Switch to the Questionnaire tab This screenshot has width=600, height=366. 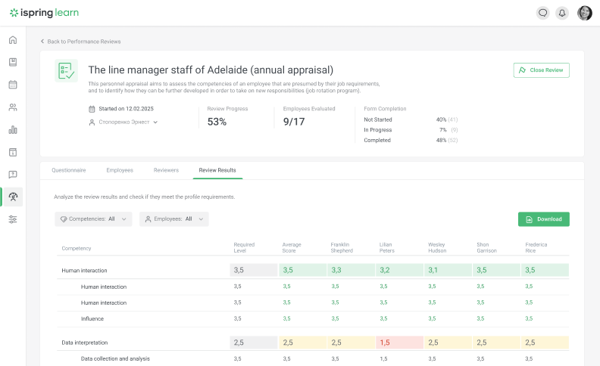68,170
